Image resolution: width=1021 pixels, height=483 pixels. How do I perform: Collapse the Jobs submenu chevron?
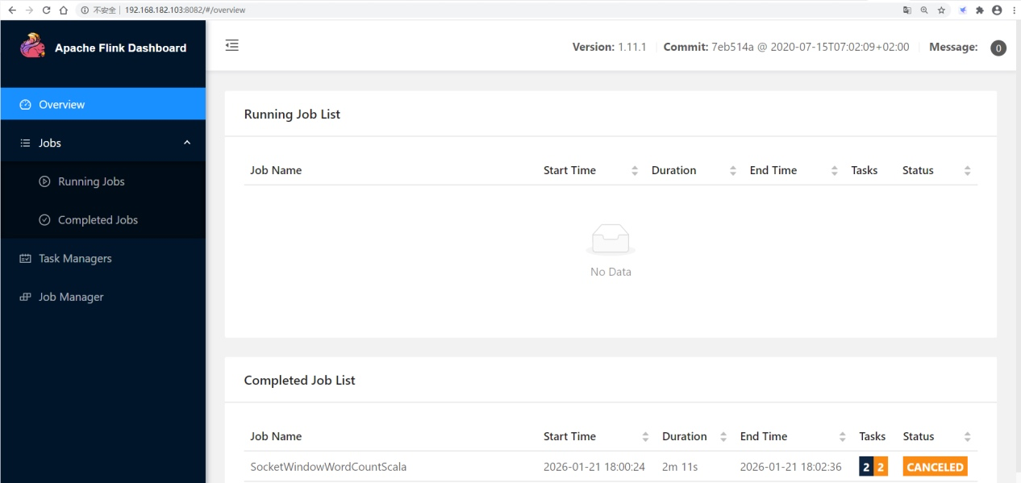click(x=187, y=143)
